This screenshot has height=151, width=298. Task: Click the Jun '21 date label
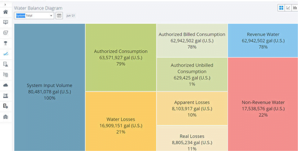(71, 16)
